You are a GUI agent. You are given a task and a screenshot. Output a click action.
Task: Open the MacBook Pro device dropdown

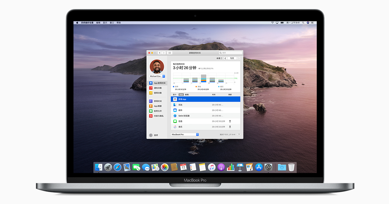[185, 134]
